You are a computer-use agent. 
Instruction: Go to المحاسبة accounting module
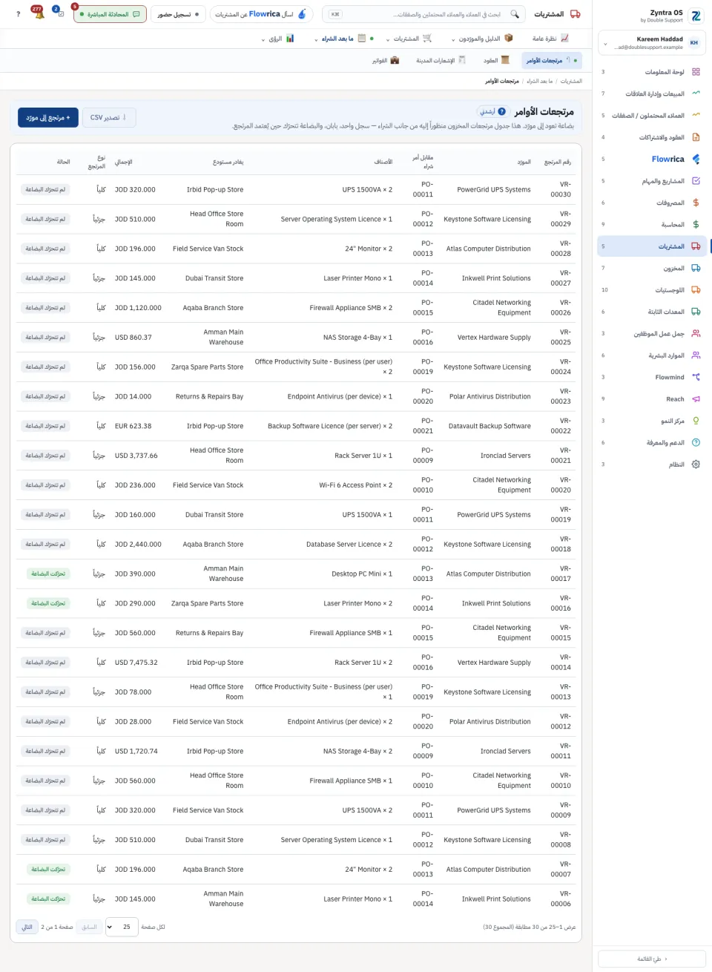pos(652,224)
